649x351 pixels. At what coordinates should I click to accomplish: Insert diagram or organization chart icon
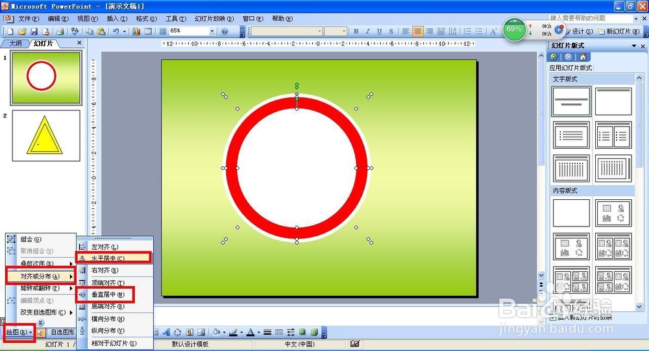pyautogui.click(x=178, y=332)
